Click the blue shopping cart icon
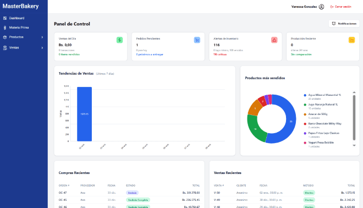This screenshot has height=208, width=363. 197,40
